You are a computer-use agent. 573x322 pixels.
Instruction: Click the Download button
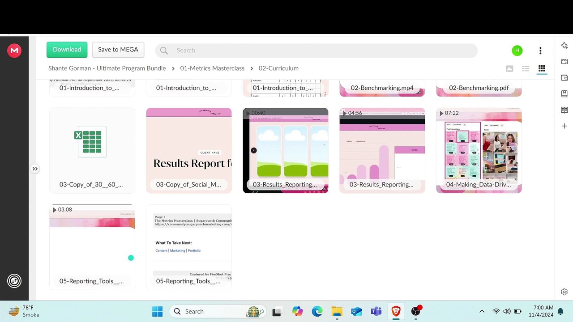click(x=67, y=50)
